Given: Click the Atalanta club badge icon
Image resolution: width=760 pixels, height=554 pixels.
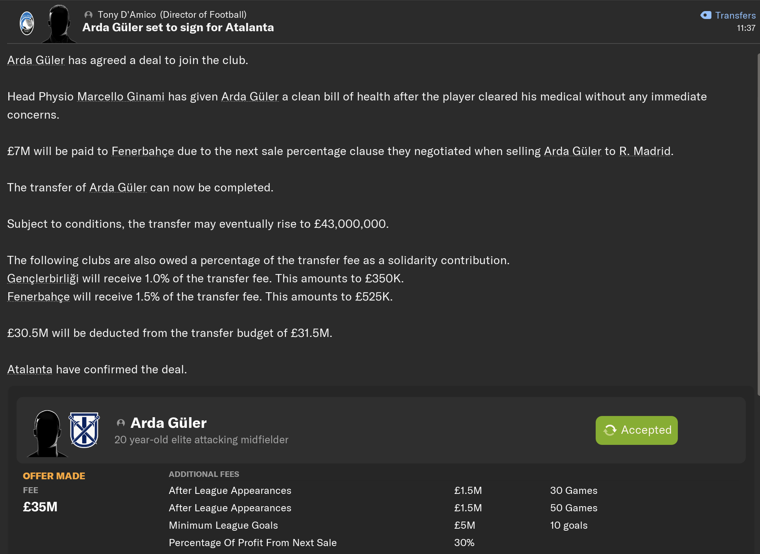Looking at the screenshot, I should pyautogui.click(x=27, y=24).
